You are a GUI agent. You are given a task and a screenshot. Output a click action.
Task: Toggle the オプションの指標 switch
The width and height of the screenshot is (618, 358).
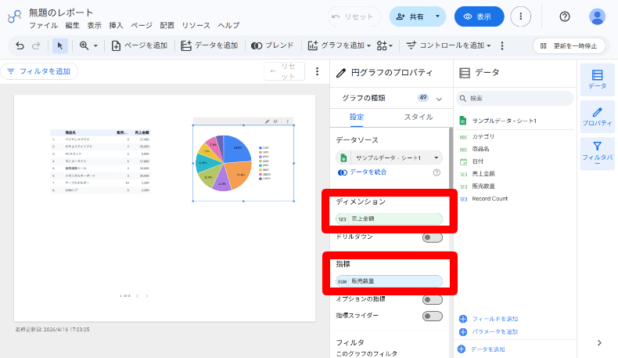pyautogui.click(x=433, y=300)
